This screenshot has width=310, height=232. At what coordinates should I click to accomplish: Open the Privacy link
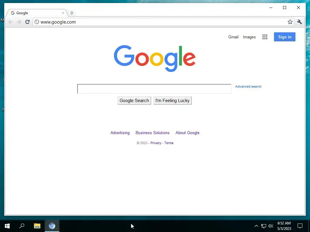(156, 143)
